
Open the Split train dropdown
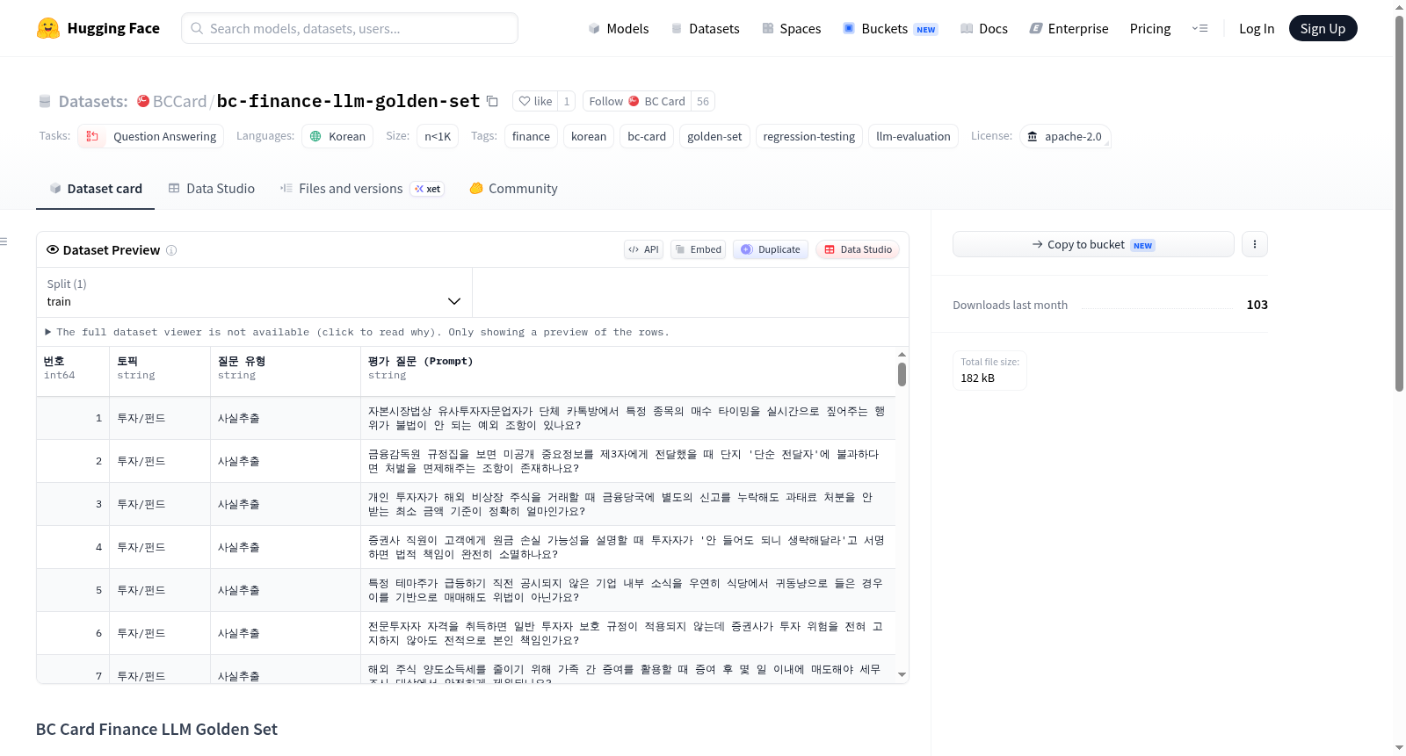pyautogui.click(x=254, y=292)
